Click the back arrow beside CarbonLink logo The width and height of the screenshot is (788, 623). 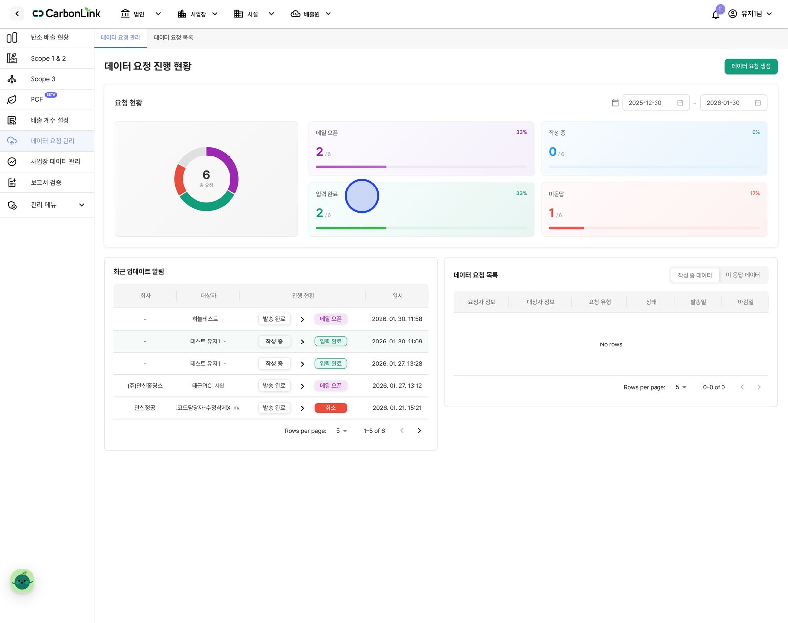(x=17, y=14)
